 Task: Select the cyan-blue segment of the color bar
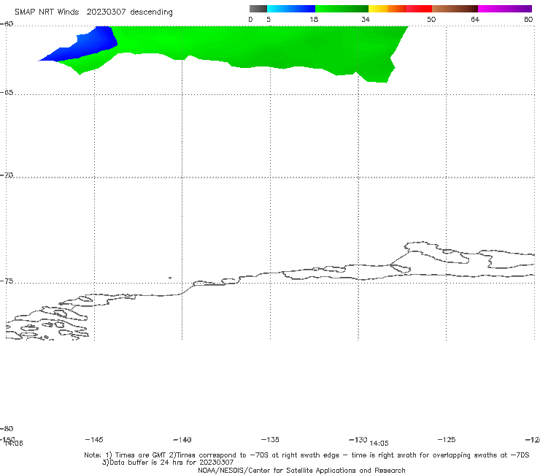(x=291, y=9)
